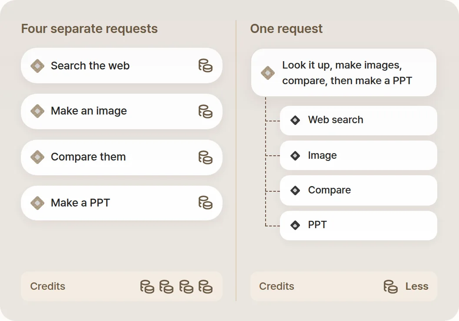Click the coin credits icon on Compare them
The width and height of the screenshot is (459, 321).
click(206, 157)
